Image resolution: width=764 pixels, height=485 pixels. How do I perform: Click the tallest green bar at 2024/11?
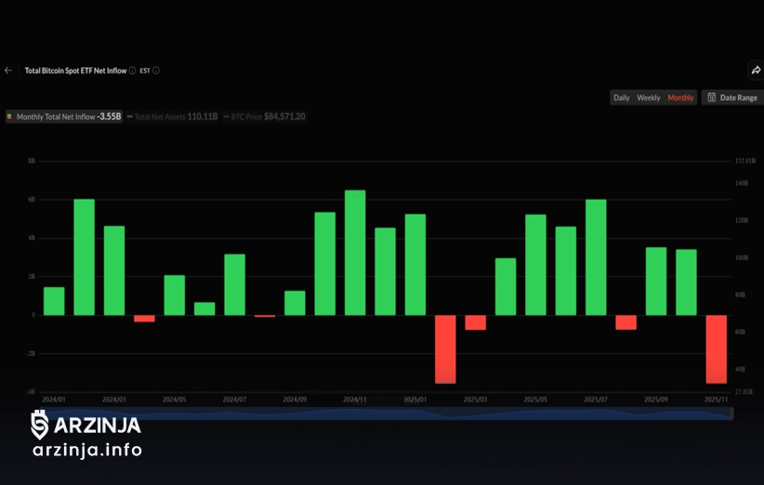(x=355, y=253)
